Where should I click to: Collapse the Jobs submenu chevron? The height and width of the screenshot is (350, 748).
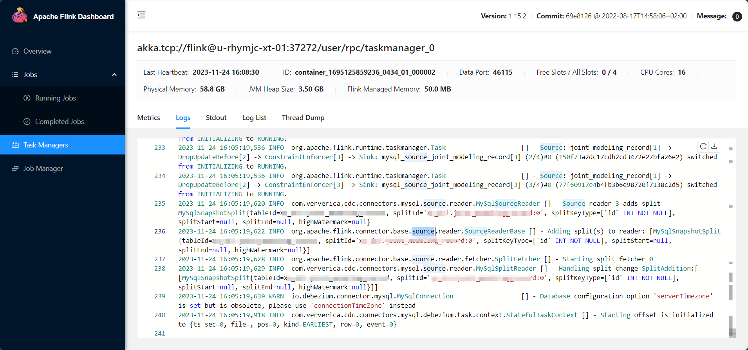(114, 75)
